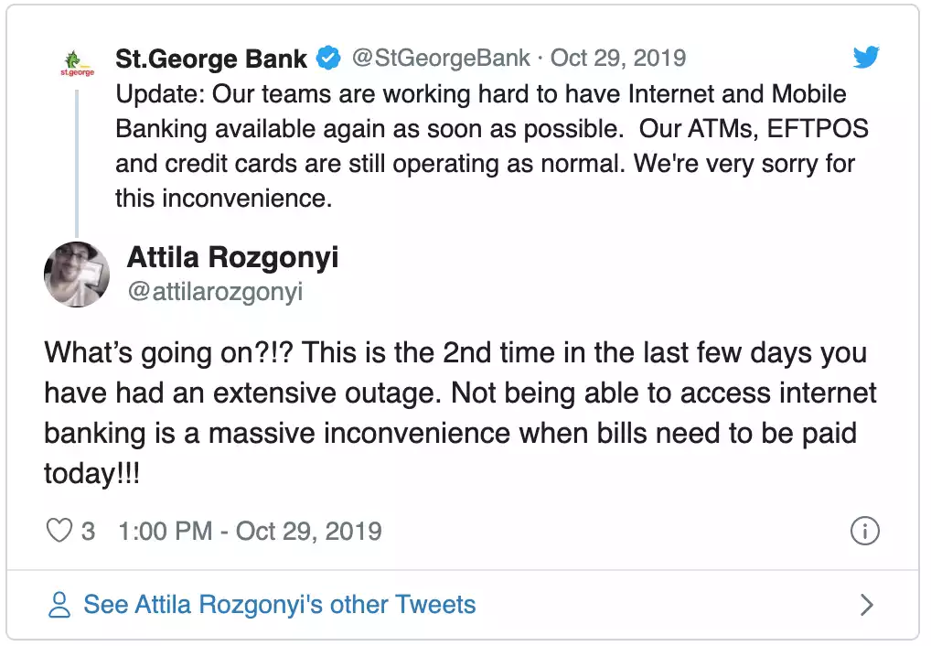This screenshot has width=931, height=646.
Task: Click the like count number 3
Action: [x=88, y=531]
